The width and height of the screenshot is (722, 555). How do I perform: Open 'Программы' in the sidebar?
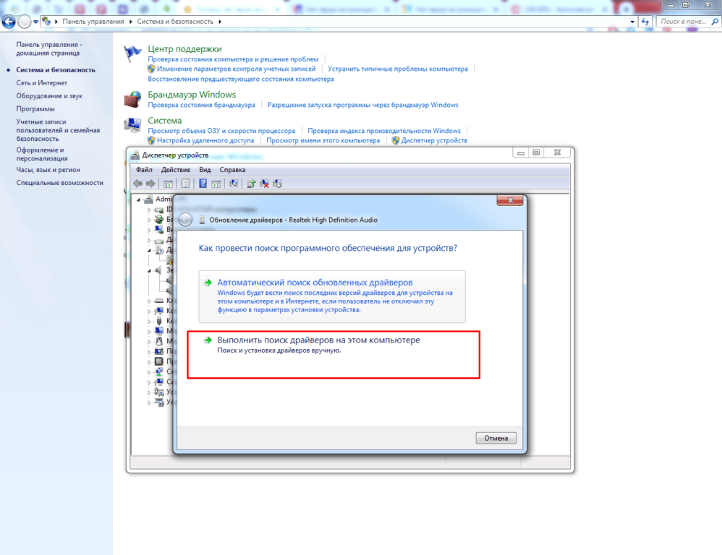click(x=35, y=109)
